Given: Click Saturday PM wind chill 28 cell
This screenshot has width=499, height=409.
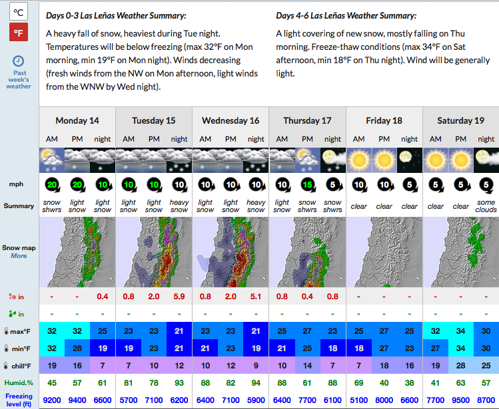Looking at the screenshot, I should pyautogui.click(x=461, y=366).
